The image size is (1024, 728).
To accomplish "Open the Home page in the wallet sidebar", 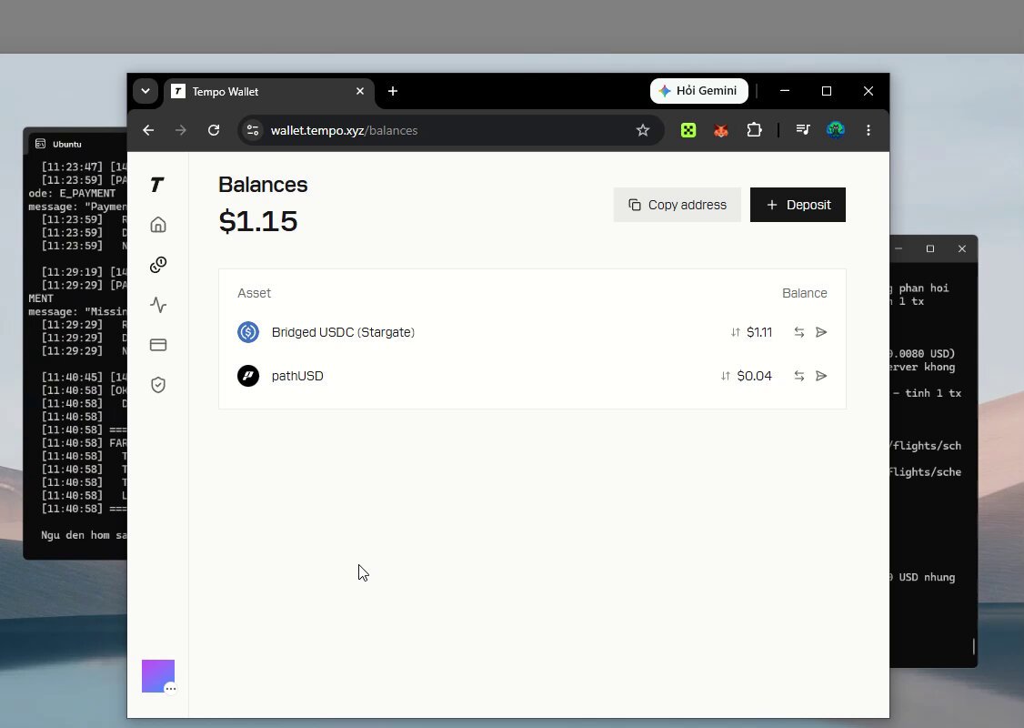I will pos(158,225).
